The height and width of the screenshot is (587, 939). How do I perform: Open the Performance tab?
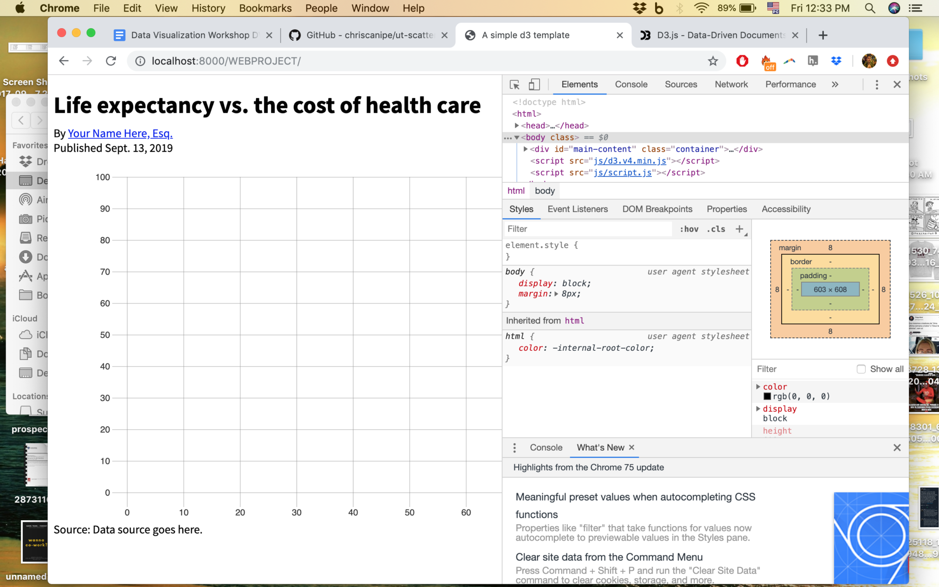pos(791,84)
